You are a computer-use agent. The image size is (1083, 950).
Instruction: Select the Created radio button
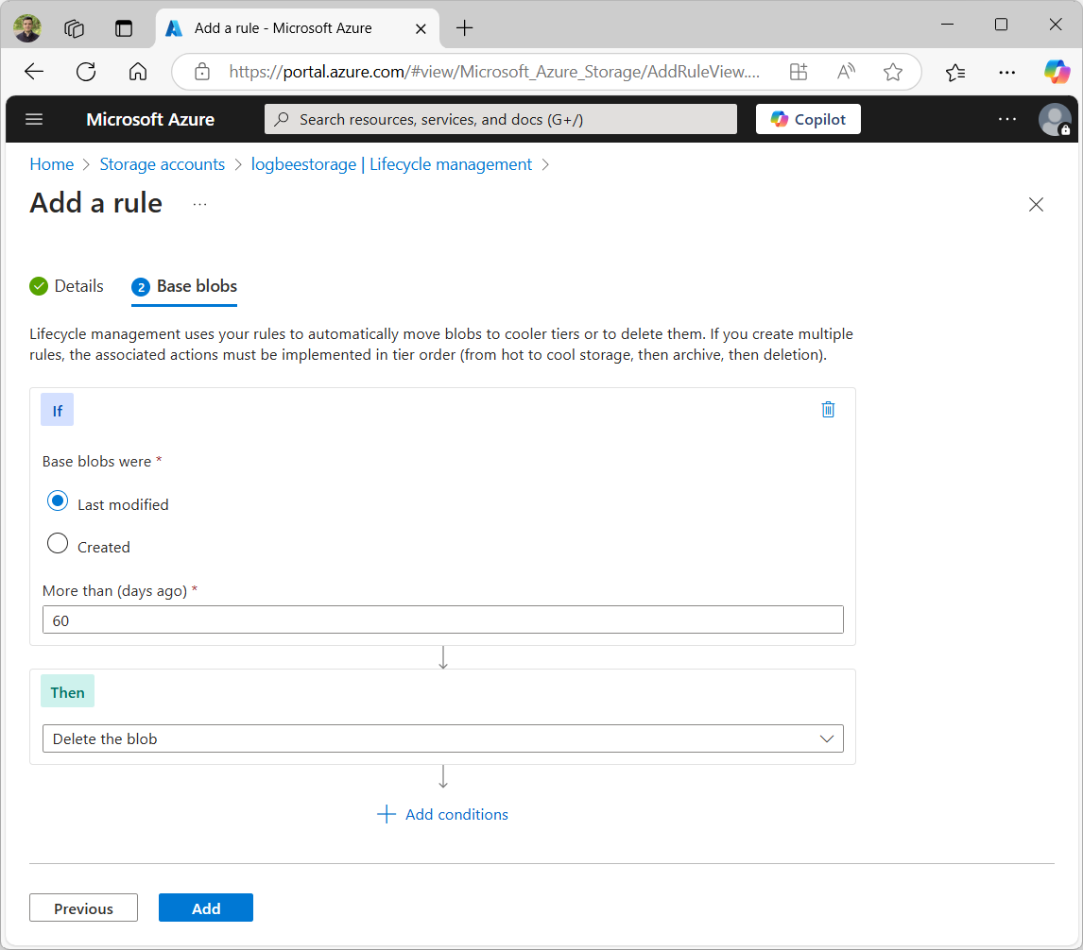point(58,543)
